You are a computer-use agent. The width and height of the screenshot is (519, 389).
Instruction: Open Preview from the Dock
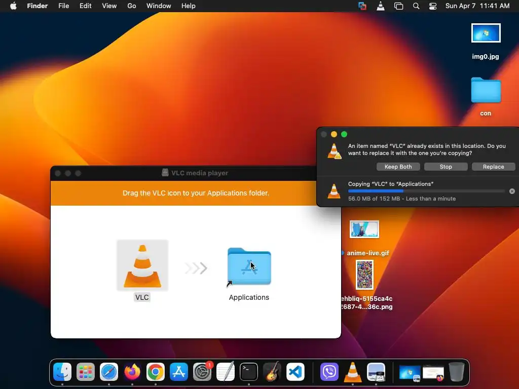376,372
